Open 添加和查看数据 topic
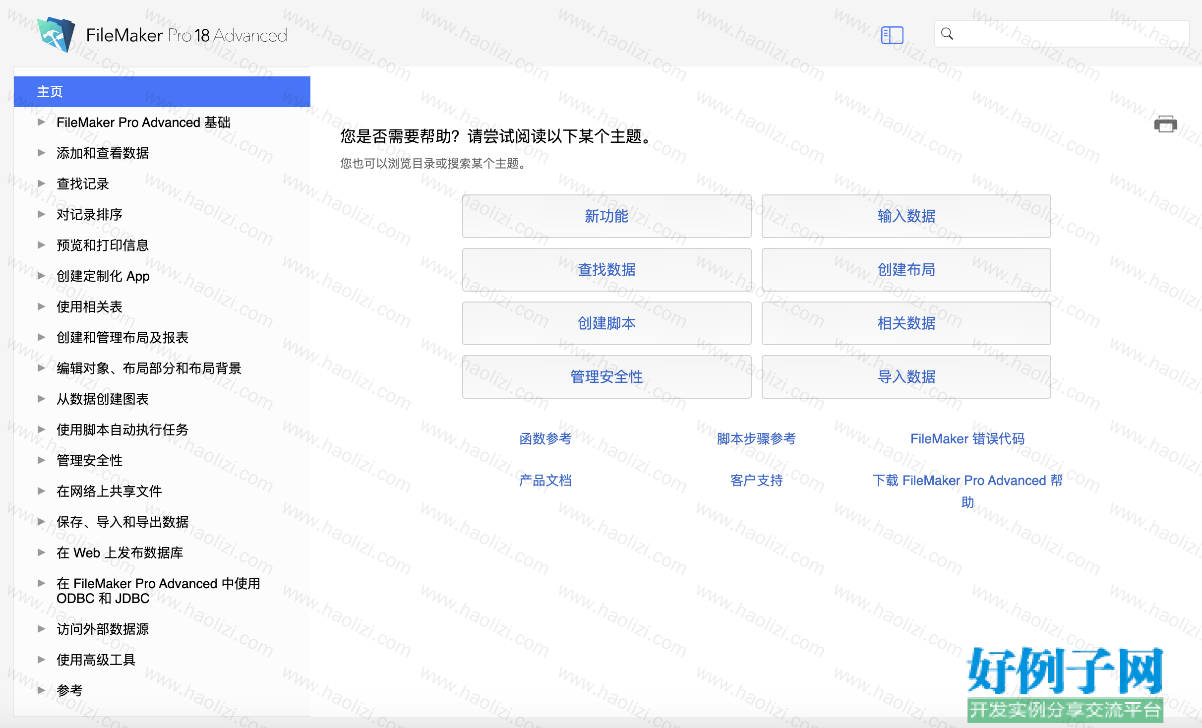The width and height of the screenshot is (1202, 728). (103, 153)
